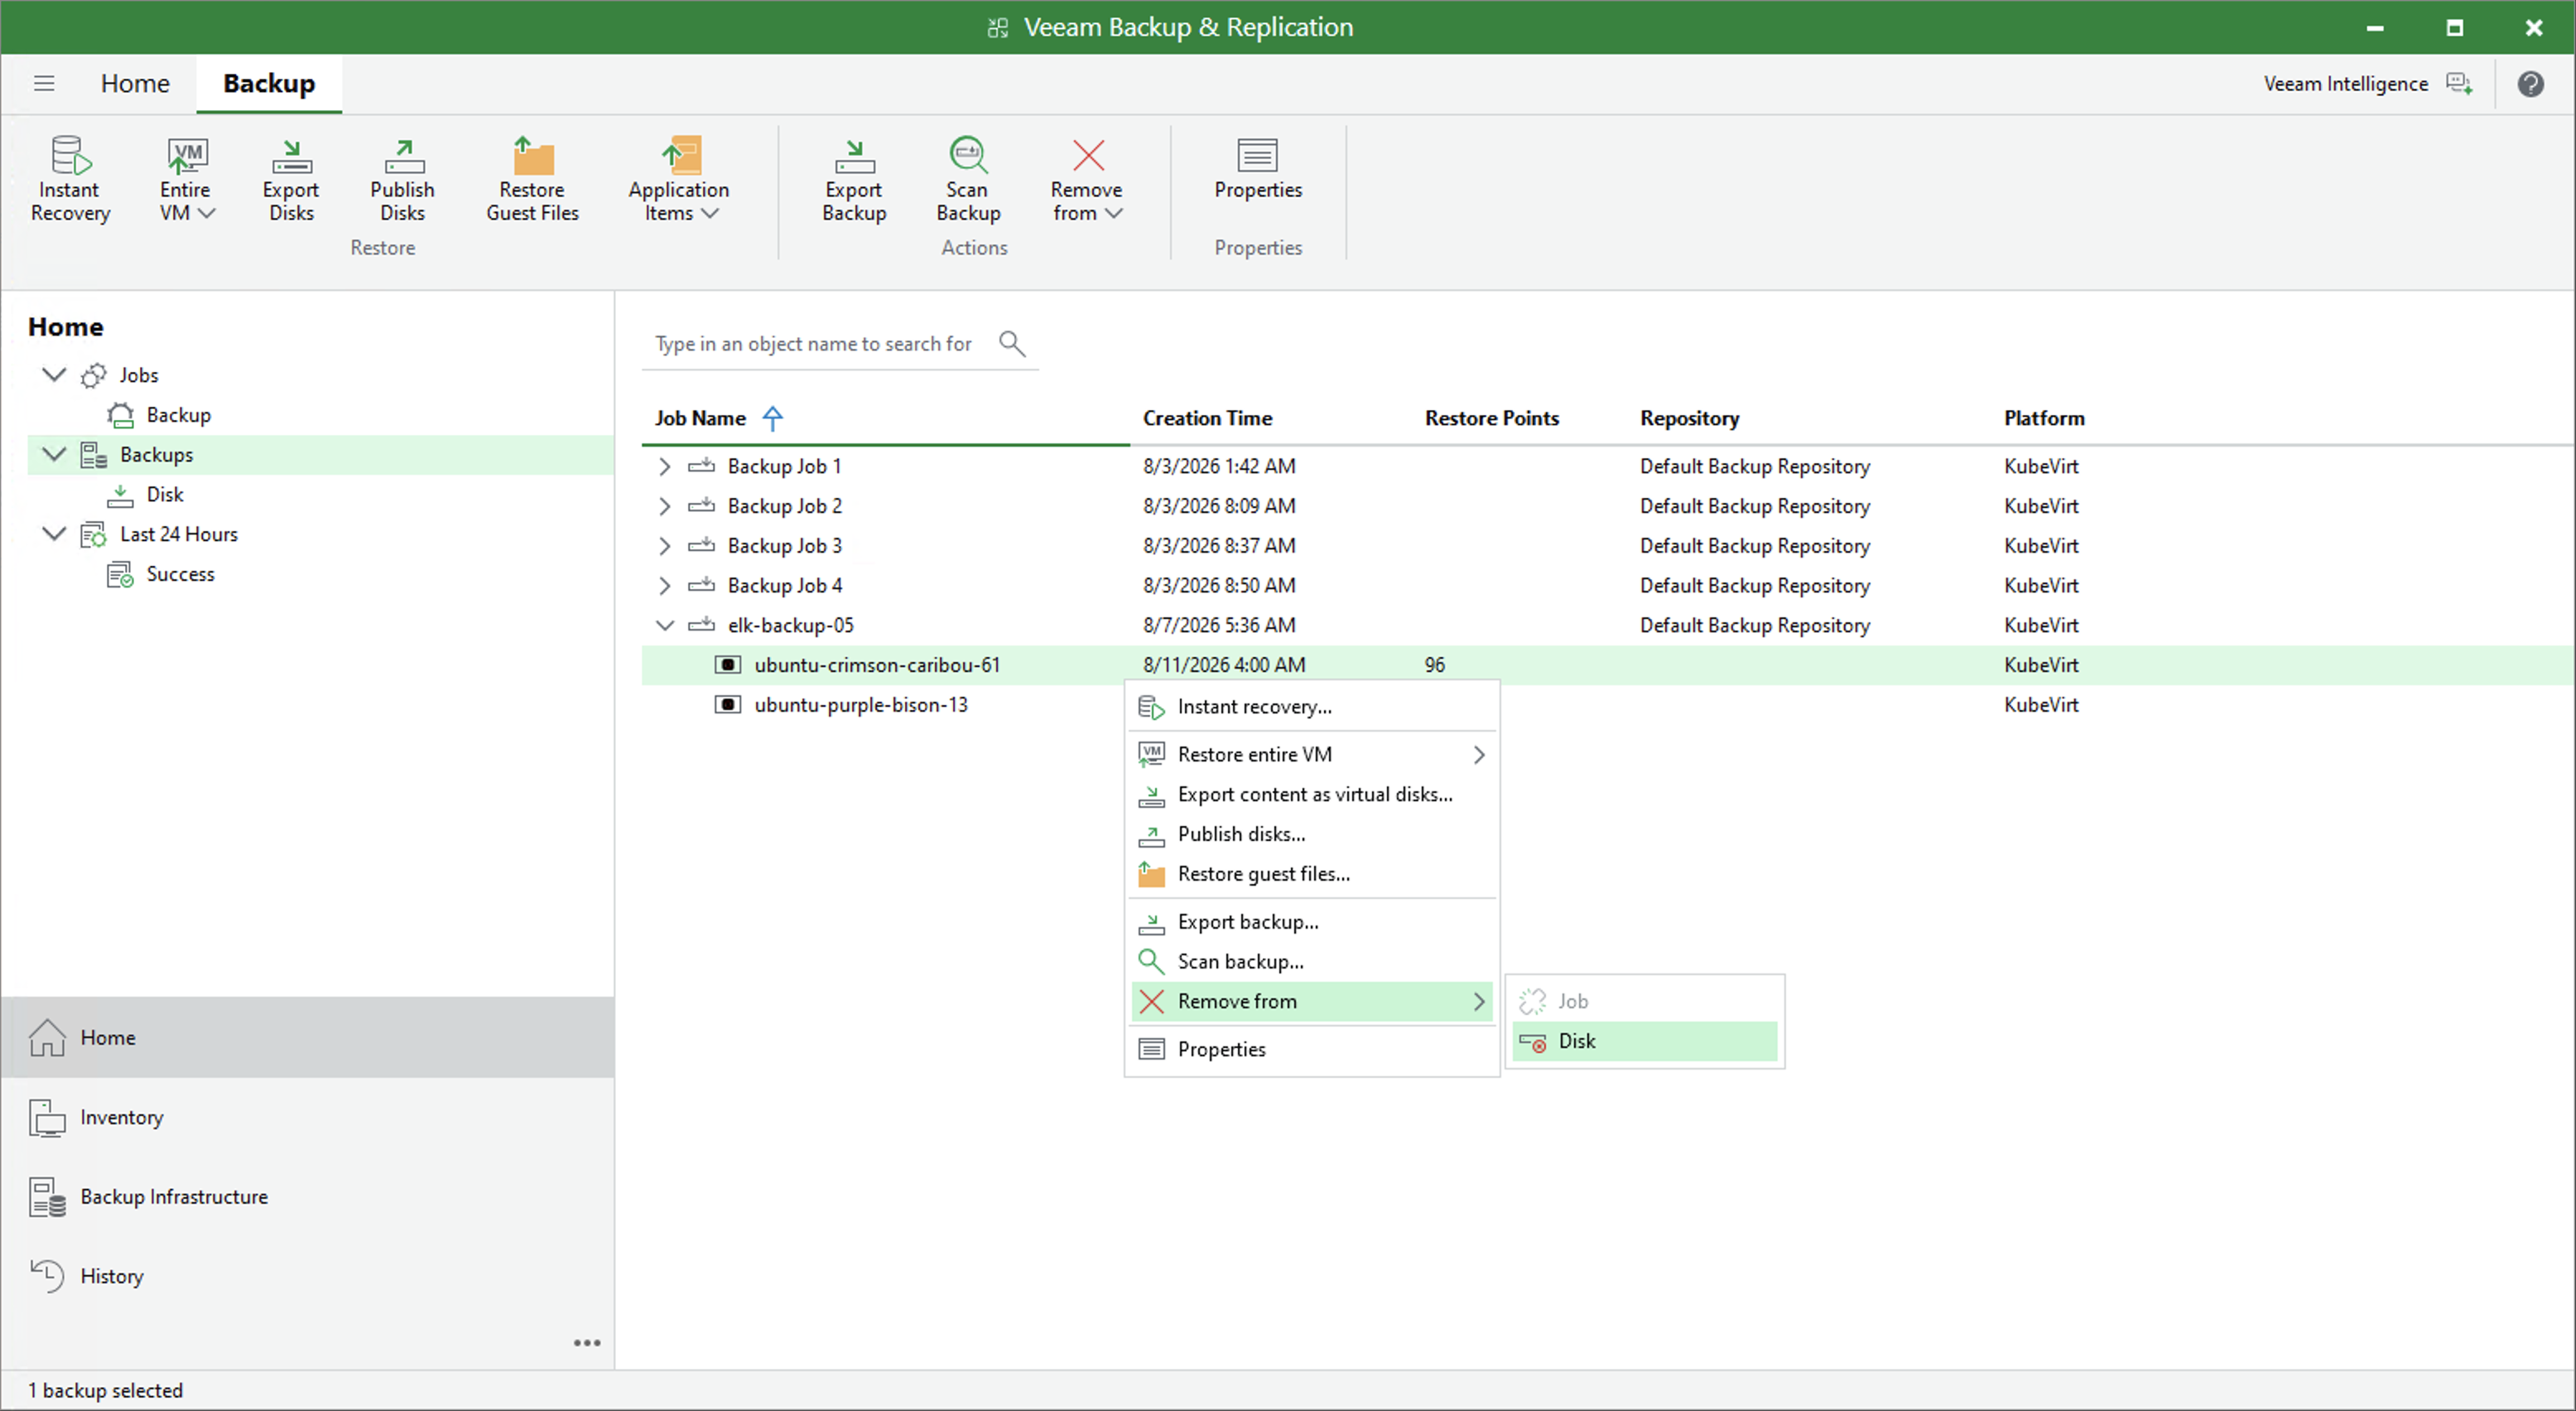Expand the Backup Job 2 row
This screenshot has width=2576, height=1411.
[665, 506]
